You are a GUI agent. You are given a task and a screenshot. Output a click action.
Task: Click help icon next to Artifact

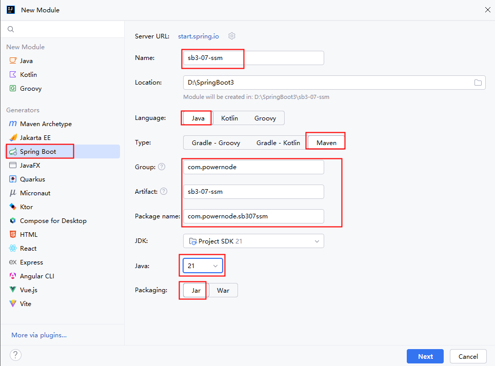pos(164,191)
